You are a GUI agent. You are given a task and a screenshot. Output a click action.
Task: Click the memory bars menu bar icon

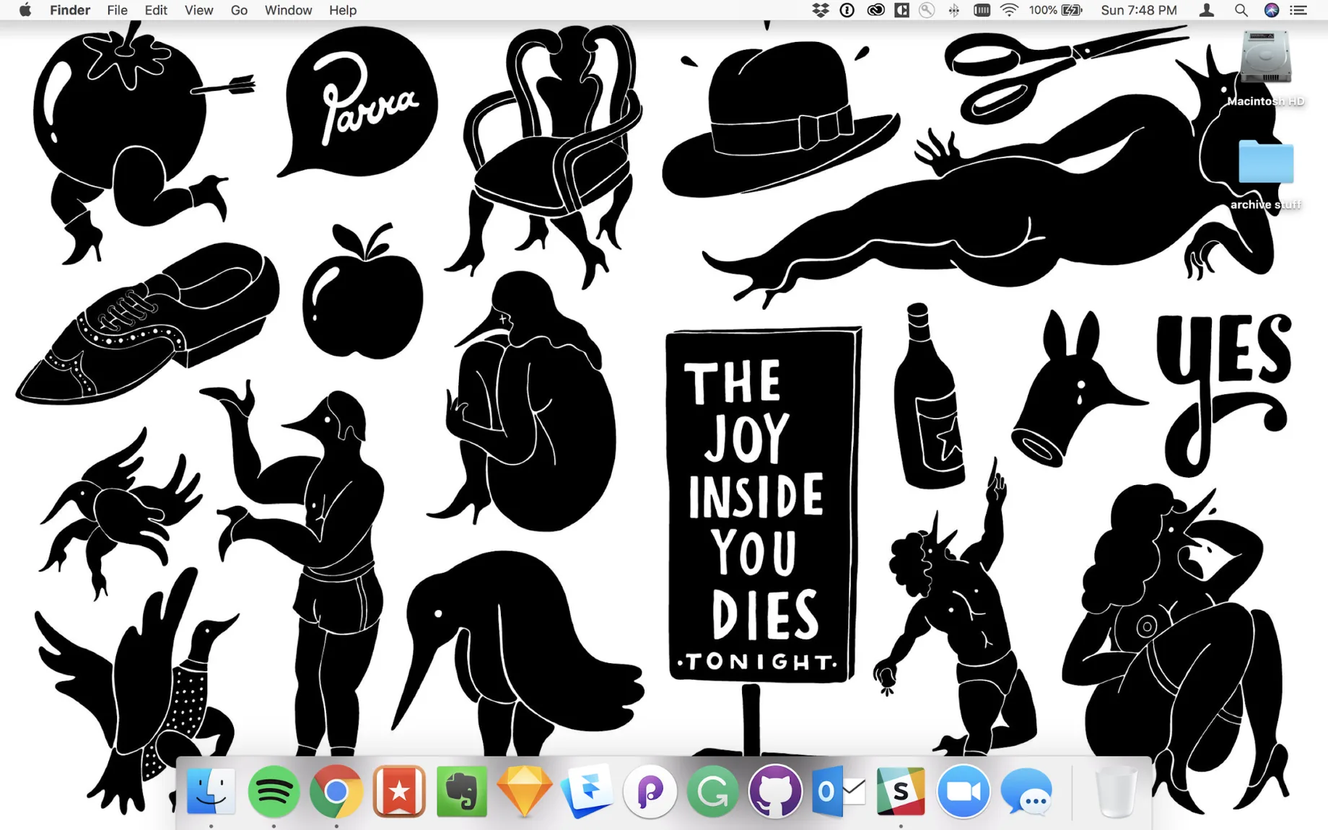click(982, 10)
